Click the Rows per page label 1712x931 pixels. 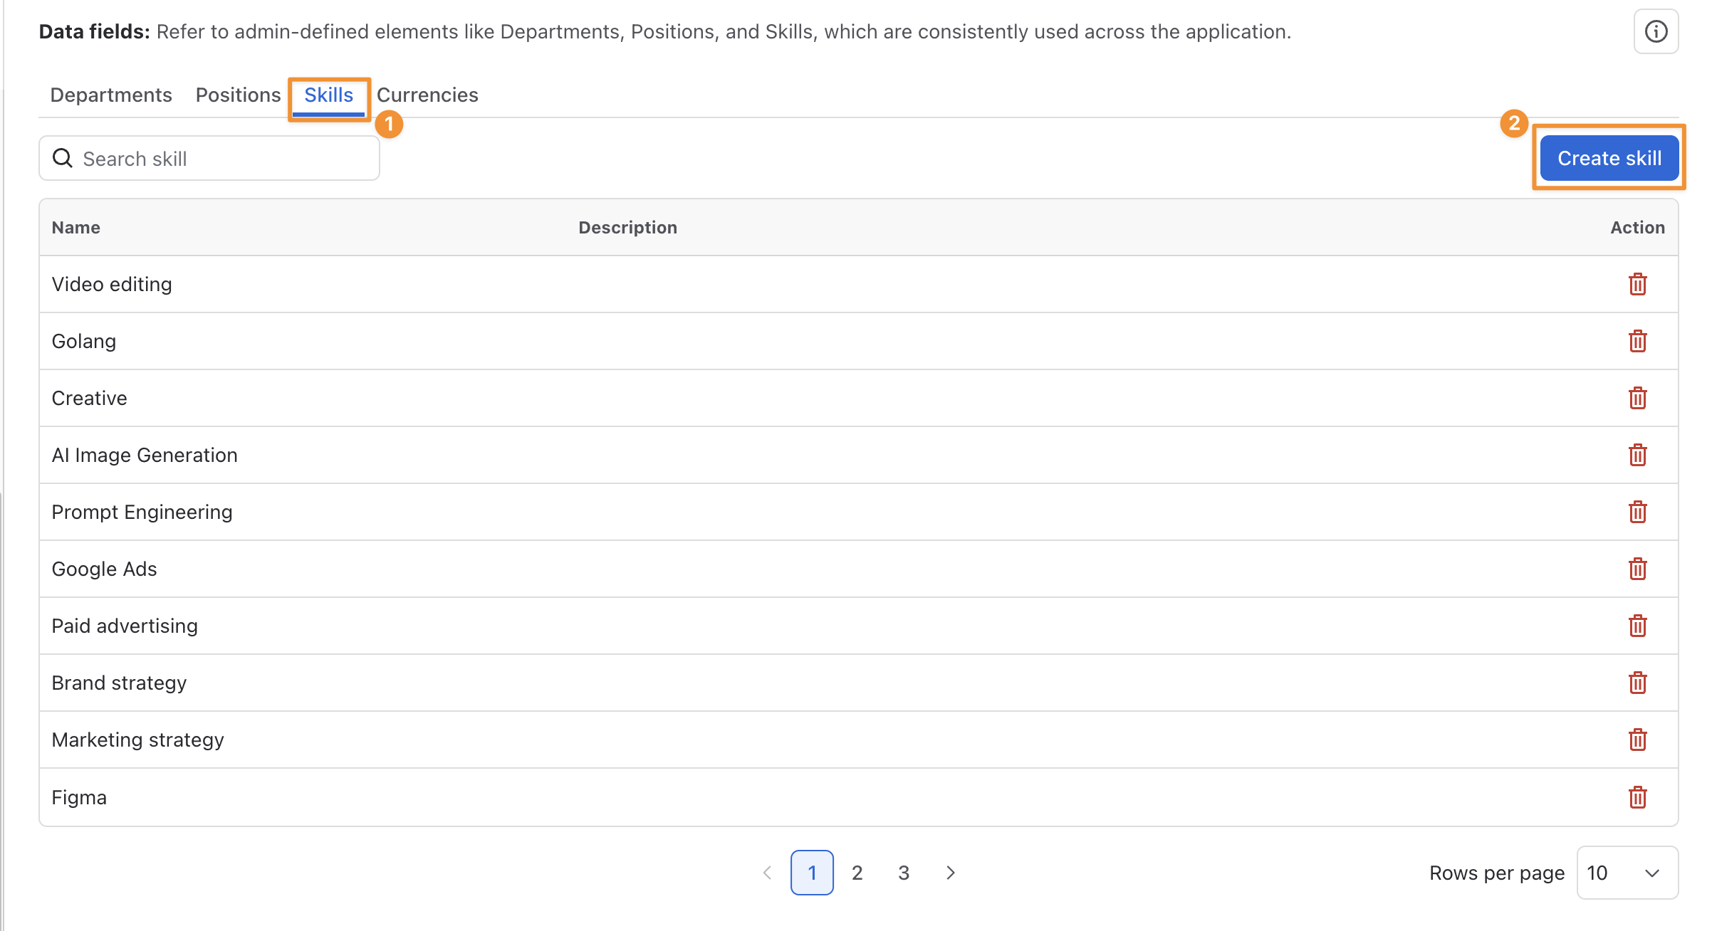pyautogui.click(x=1497, y=873)
